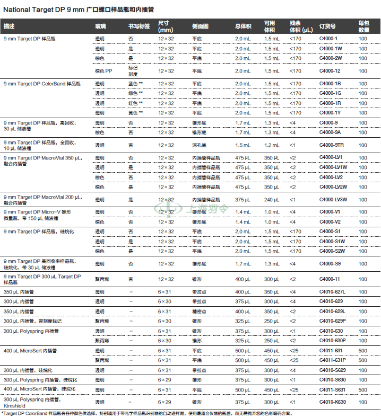Select order number C4000-9TR
This screenshot has width=381, height=418.
coord(331,145)
